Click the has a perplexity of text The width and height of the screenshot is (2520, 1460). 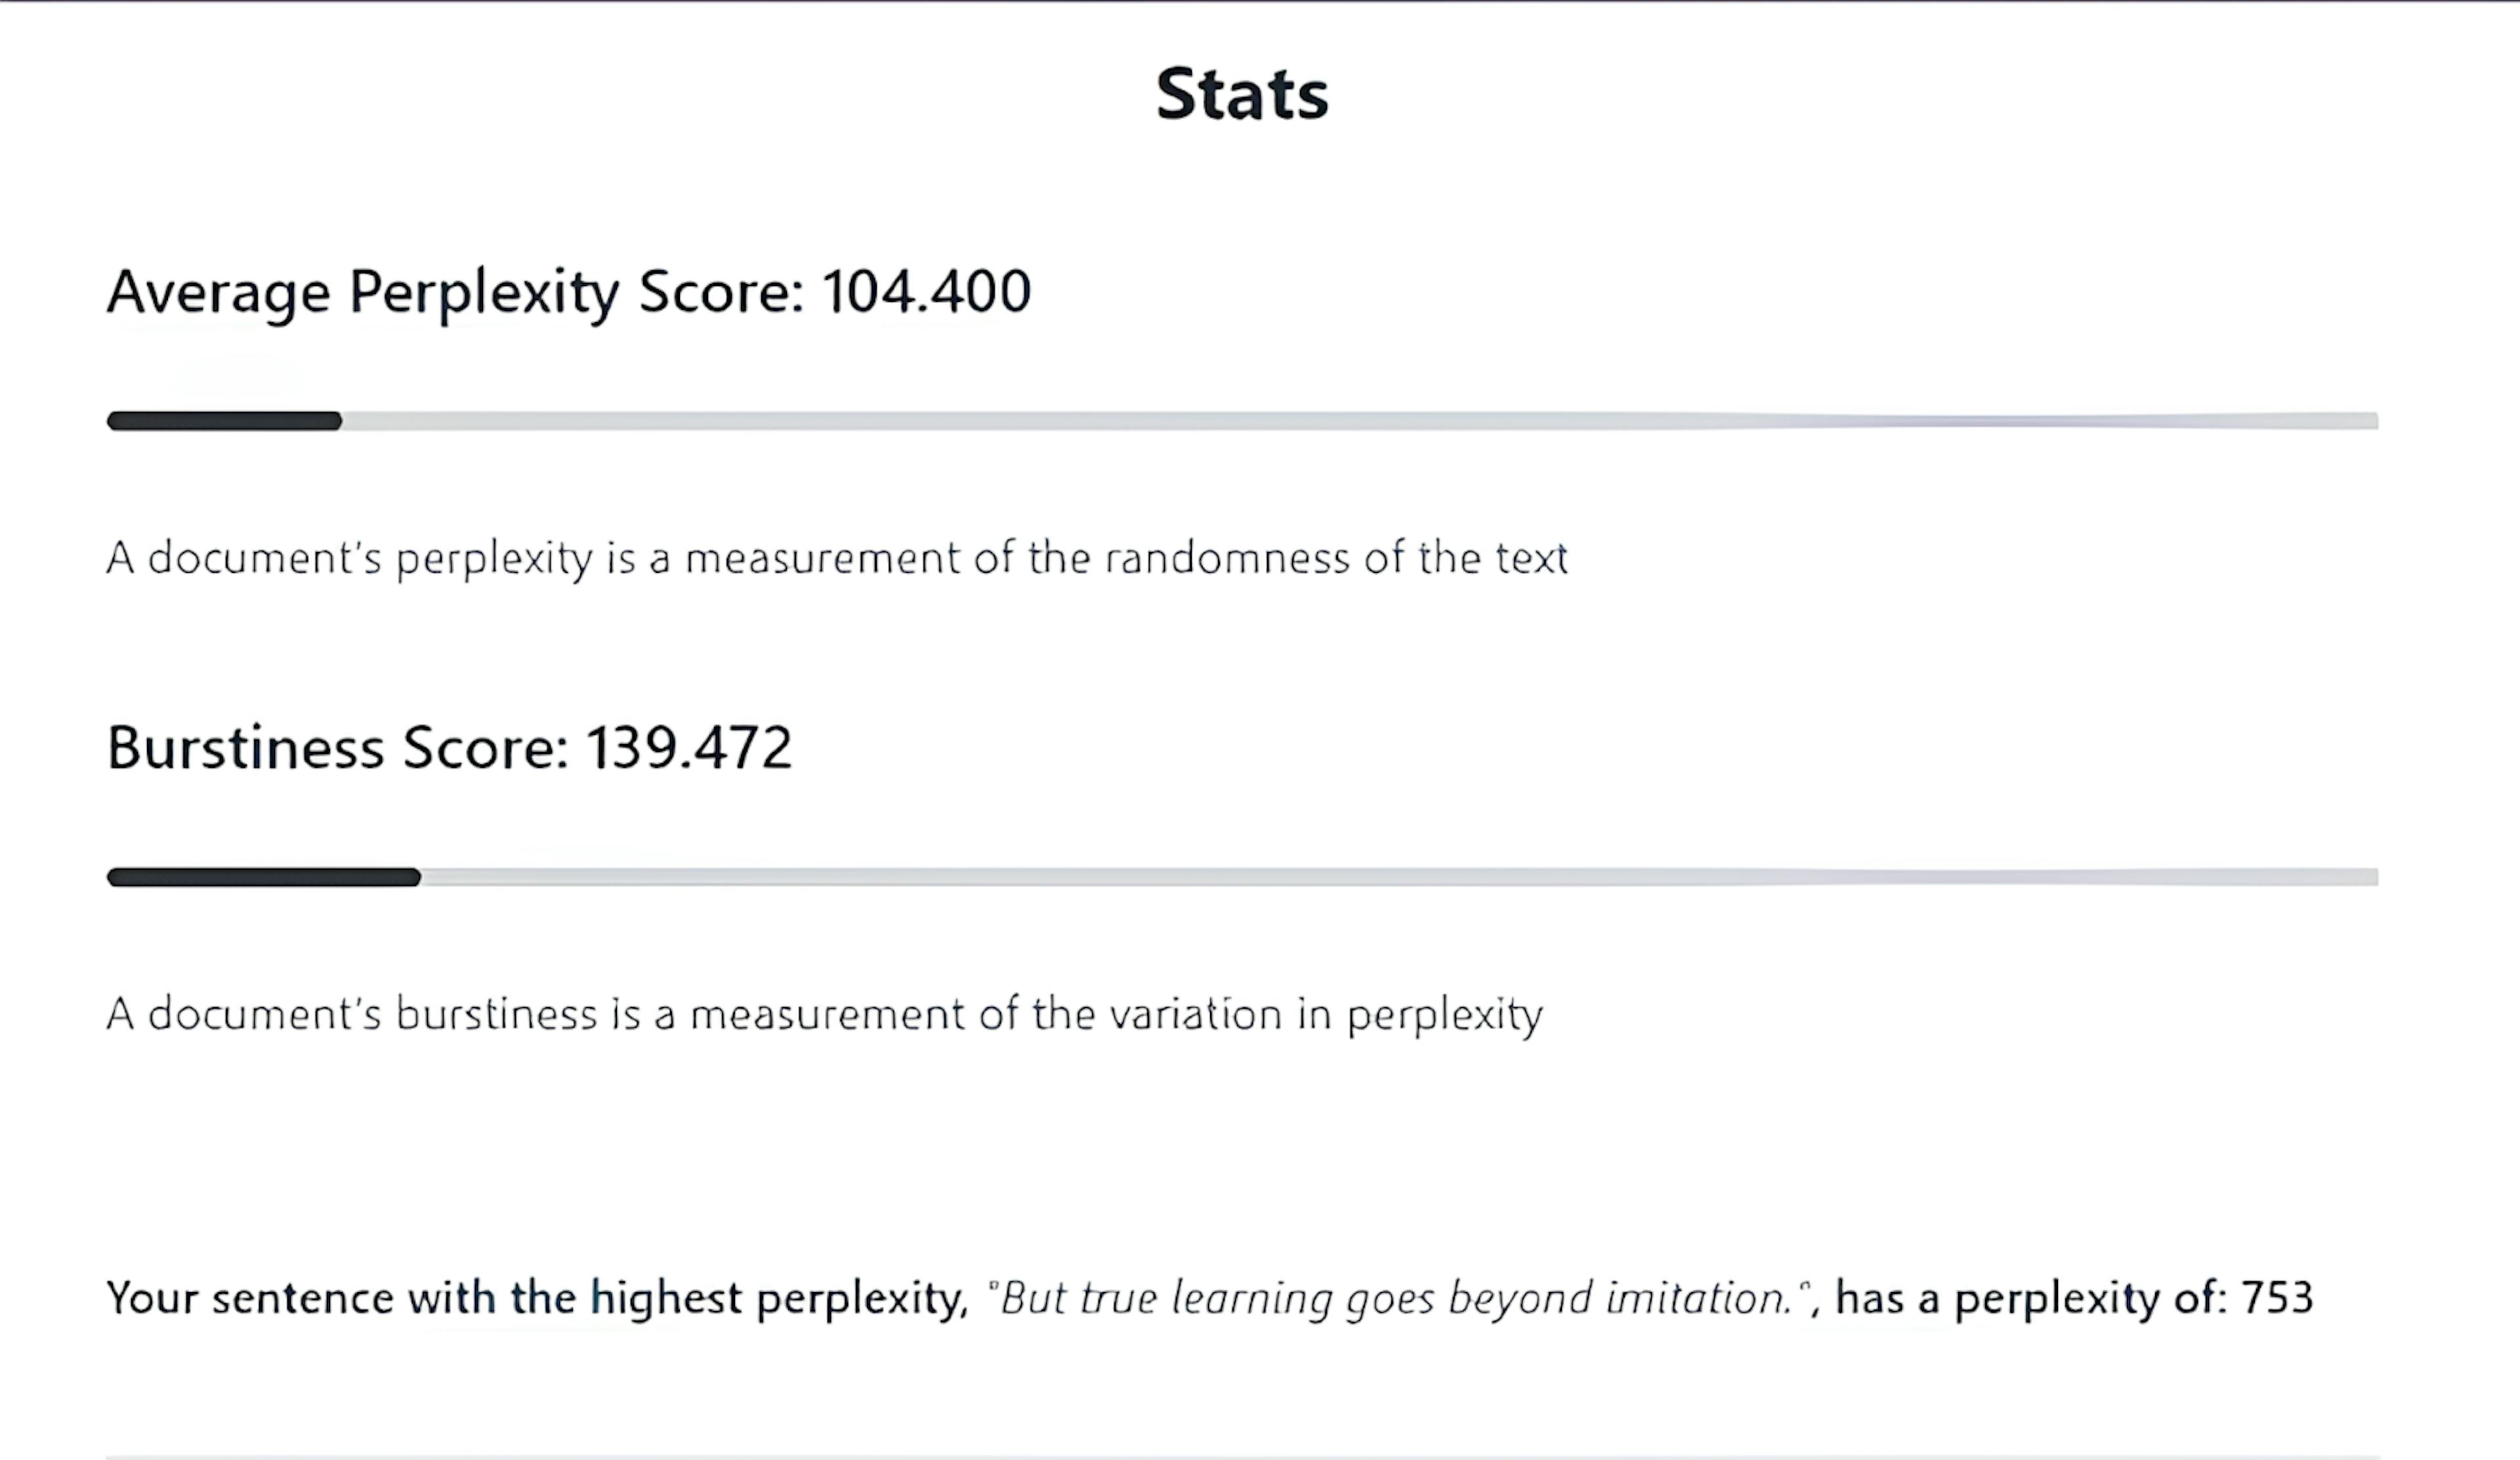point(2031,1299)
